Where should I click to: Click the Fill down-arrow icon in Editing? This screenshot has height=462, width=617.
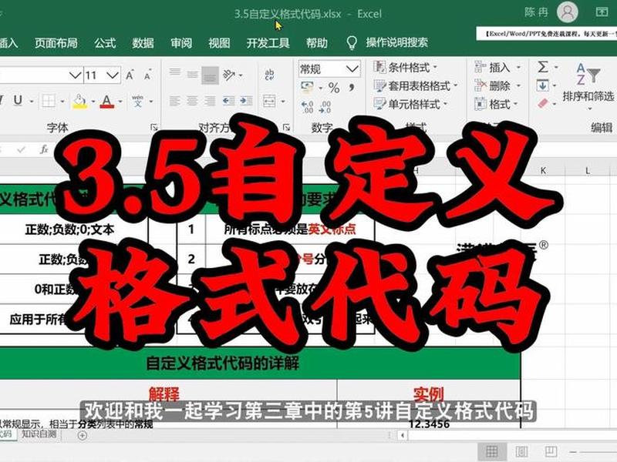[x=543, y=85]
